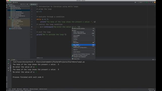Open the Run tool window button
This screenshot has width=162, height=91.
click(10, 89)
